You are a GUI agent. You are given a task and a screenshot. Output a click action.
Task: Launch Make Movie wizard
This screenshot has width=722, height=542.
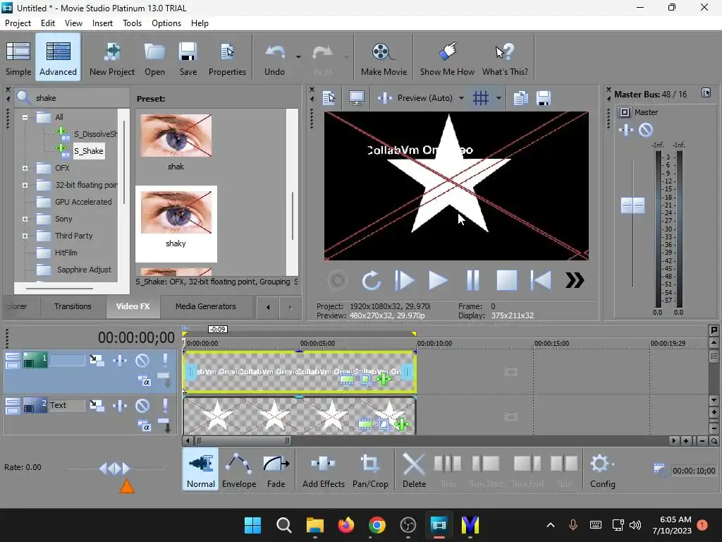384,58
